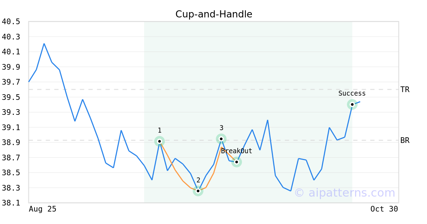Click the TR level label
Screen dimensions: 427x224
405,90
